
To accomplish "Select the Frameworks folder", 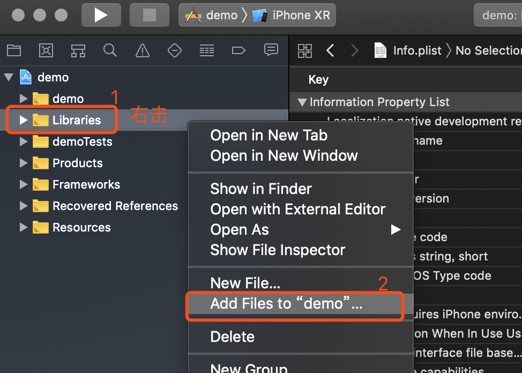I will click(x=76, y=184).
